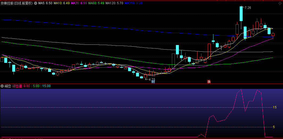This screenshot has height=139, width=283.
Task: Click the blue MA250: 6.20 label
Action: coord(134,3)
